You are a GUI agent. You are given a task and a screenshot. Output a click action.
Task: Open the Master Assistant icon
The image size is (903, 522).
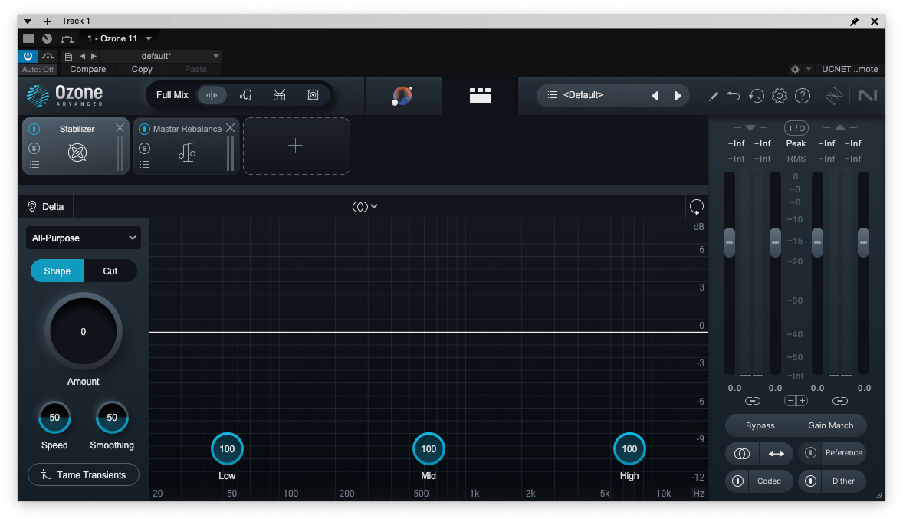(x=402, y=96)
